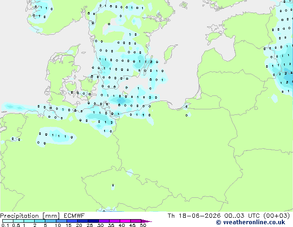The image size is (293, 227).
Task: Click the '00..03 UTC' time range text
Action: [242, 216]
